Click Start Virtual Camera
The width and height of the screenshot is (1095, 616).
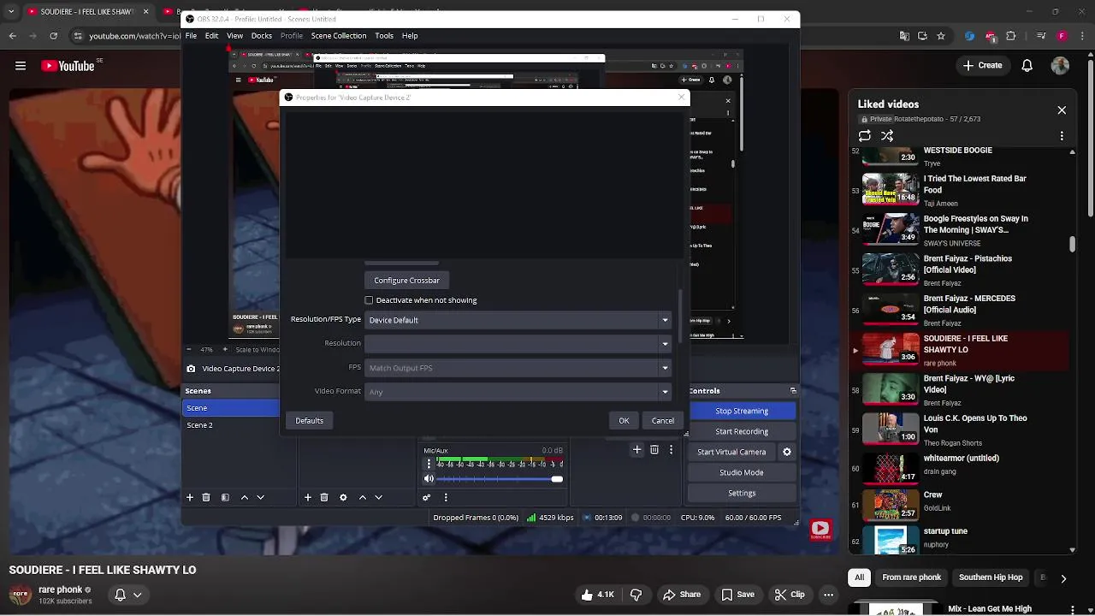[x=731, y=453]
